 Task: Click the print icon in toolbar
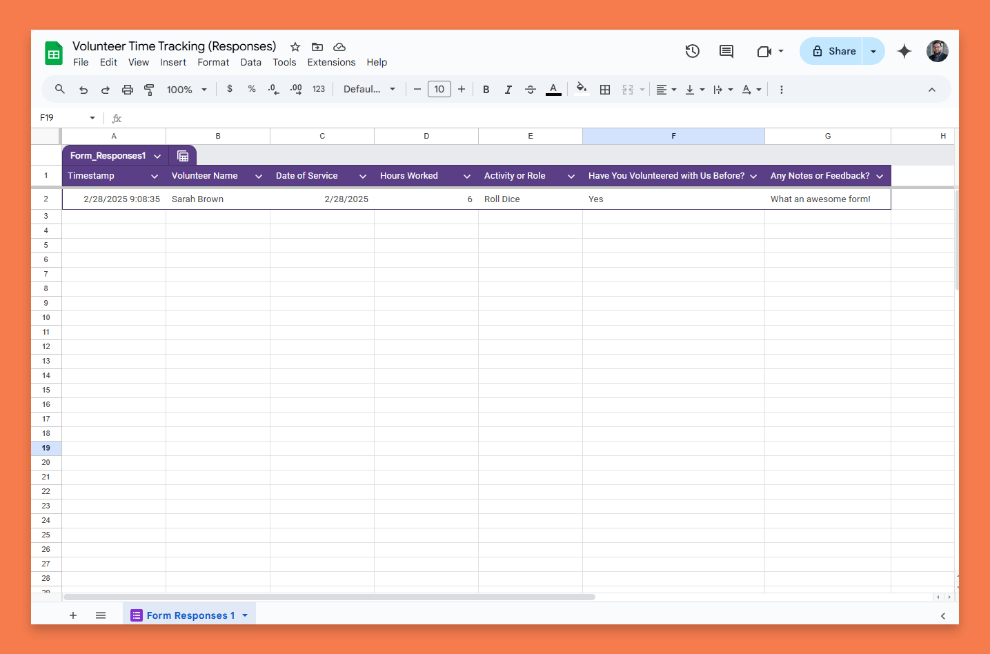[127, 90]
